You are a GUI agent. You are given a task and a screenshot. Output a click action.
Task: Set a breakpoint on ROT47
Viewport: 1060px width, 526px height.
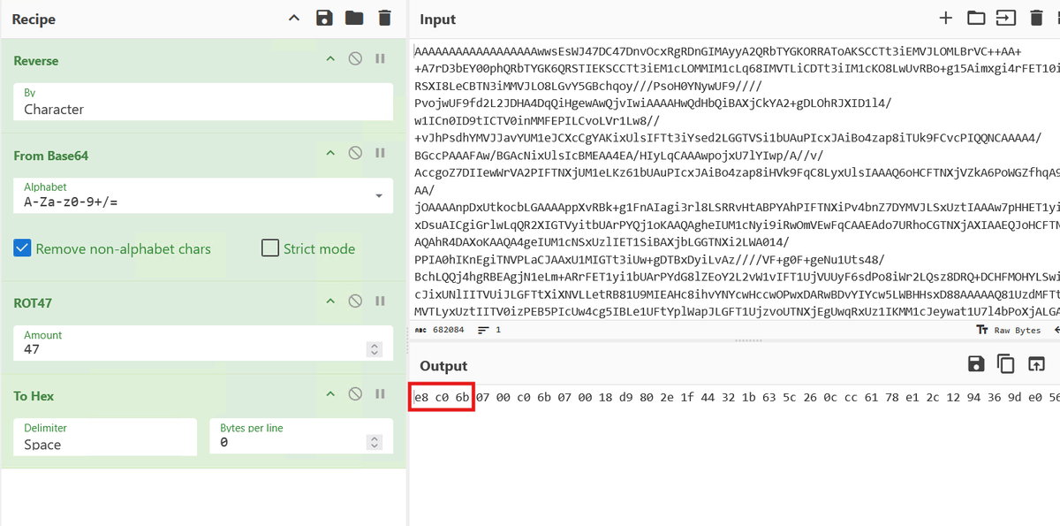point(380,301)
